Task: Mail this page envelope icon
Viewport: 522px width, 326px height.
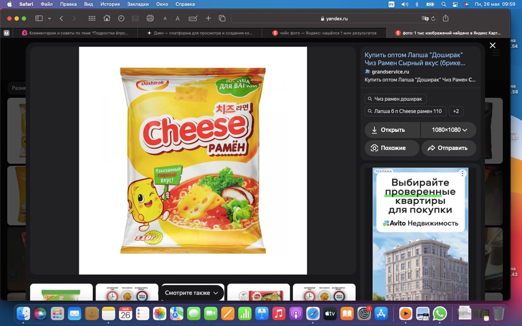Action: click(135, 18)
